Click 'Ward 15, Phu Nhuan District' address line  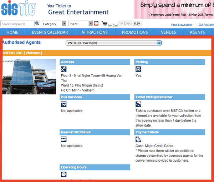82,85
